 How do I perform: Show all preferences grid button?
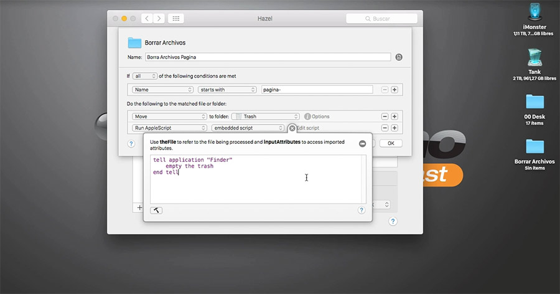click(175, 18)
